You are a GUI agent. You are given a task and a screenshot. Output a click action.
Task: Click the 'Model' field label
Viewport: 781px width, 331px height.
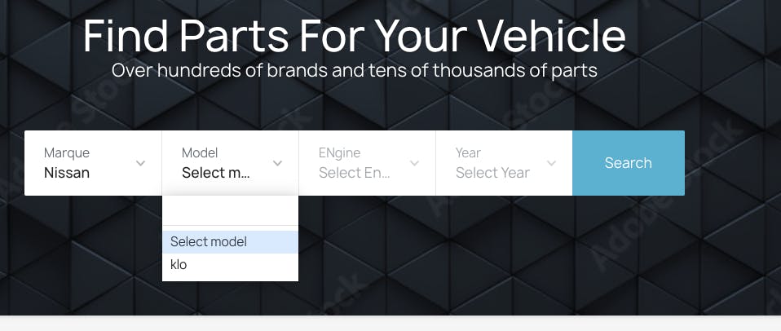pos(200,152)
